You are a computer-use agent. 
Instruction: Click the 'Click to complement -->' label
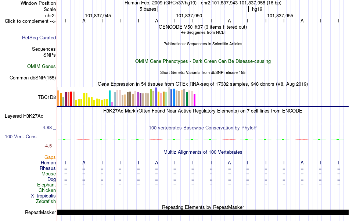tap(30, 21)
